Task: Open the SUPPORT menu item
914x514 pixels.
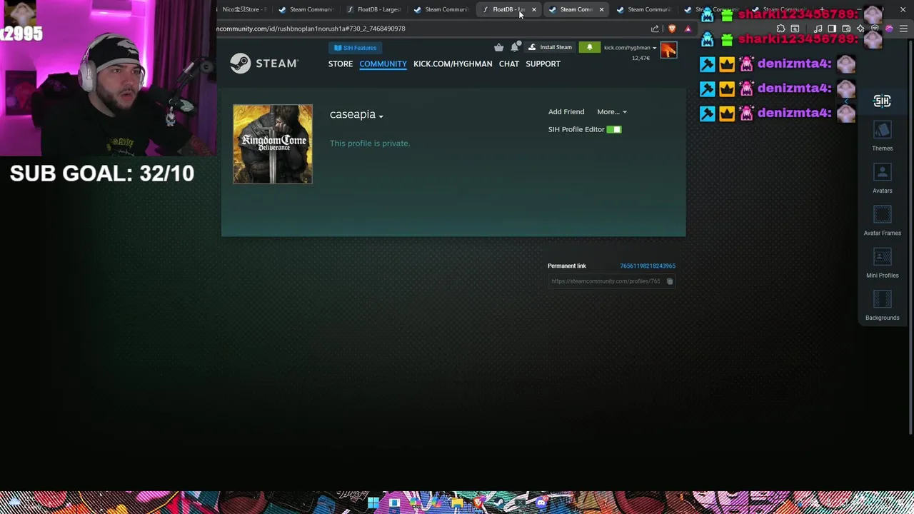Action: pos(543,64)
